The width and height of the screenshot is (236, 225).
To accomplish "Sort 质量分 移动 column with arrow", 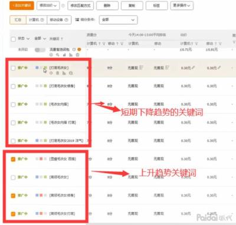I will point(118,44).
